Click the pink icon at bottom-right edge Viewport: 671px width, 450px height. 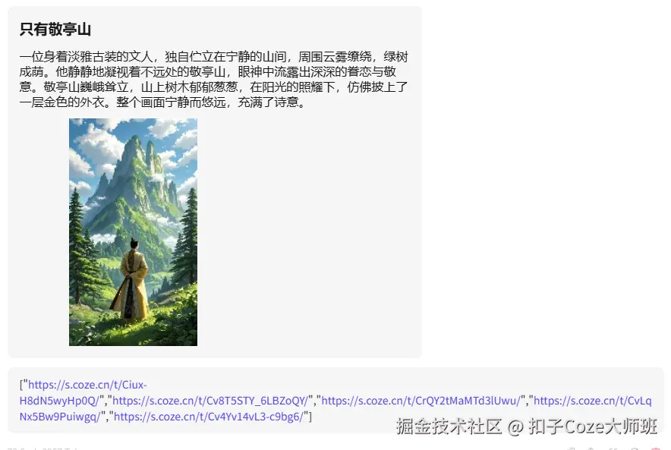click(655, 448)
